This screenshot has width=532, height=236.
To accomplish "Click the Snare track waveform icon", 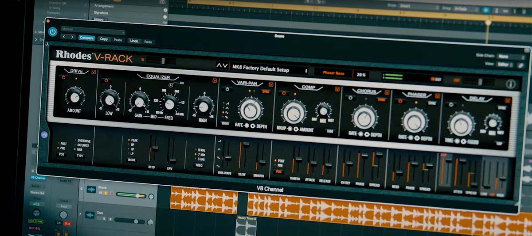I will [91, 190].
